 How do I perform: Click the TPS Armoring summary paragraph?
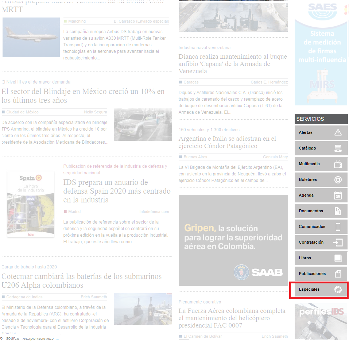[x=55, y=132]
